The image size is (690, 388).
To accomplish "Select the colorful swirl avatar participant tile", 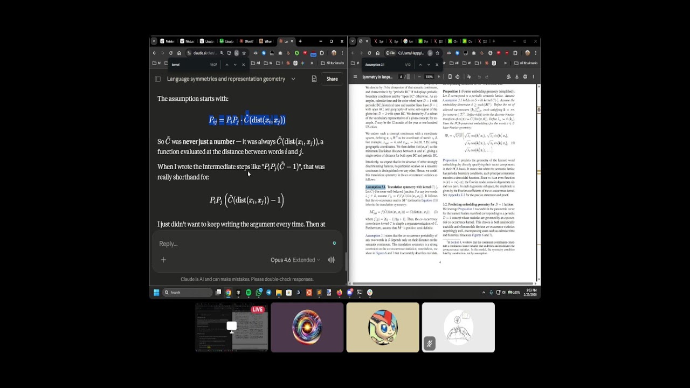I will click(x=307, y=328).
